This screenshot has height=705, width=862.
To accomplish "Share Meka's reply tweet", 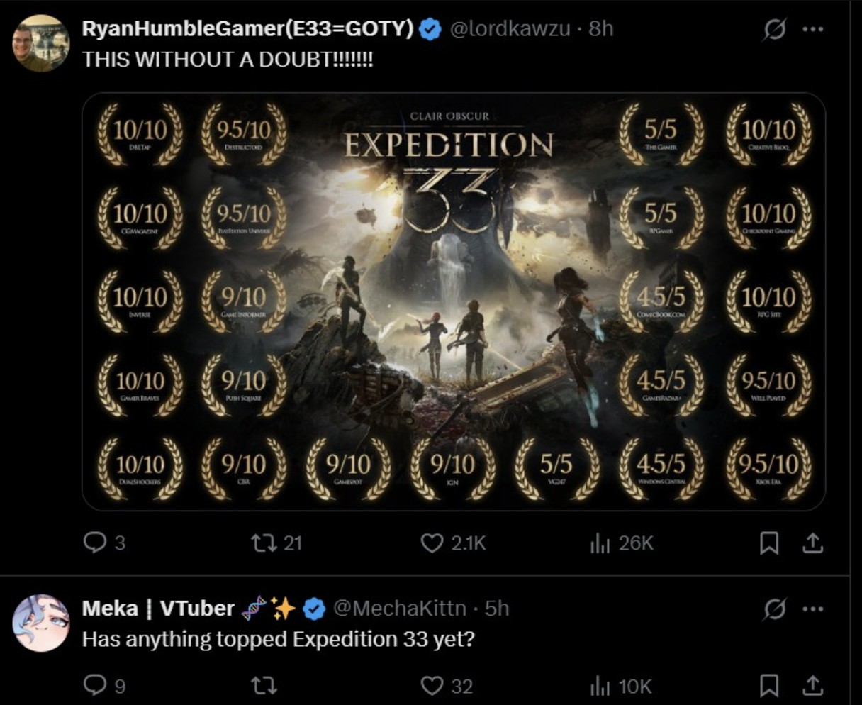I will click(x=811, y=686).
